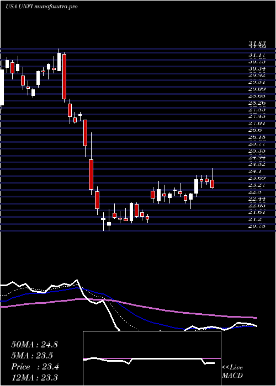The width and height of the screenshot is (276, 386).
Task: Click the 31.17 price axis label
Action: point(257,55)
